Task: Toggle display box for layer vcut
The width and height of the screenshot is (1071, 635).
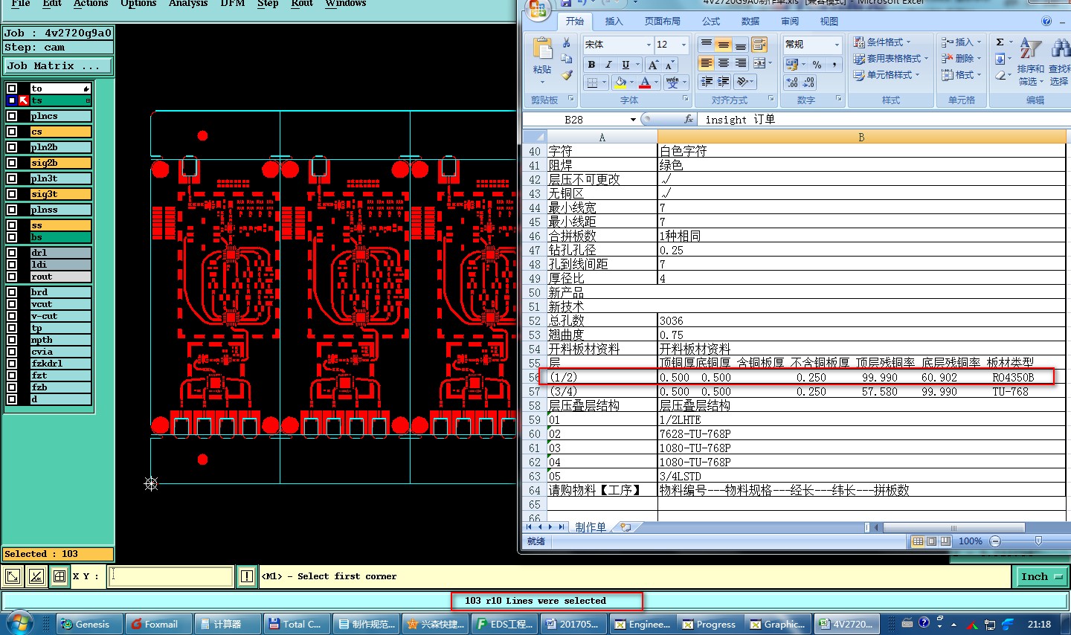Action: click(x=12, y=304)
